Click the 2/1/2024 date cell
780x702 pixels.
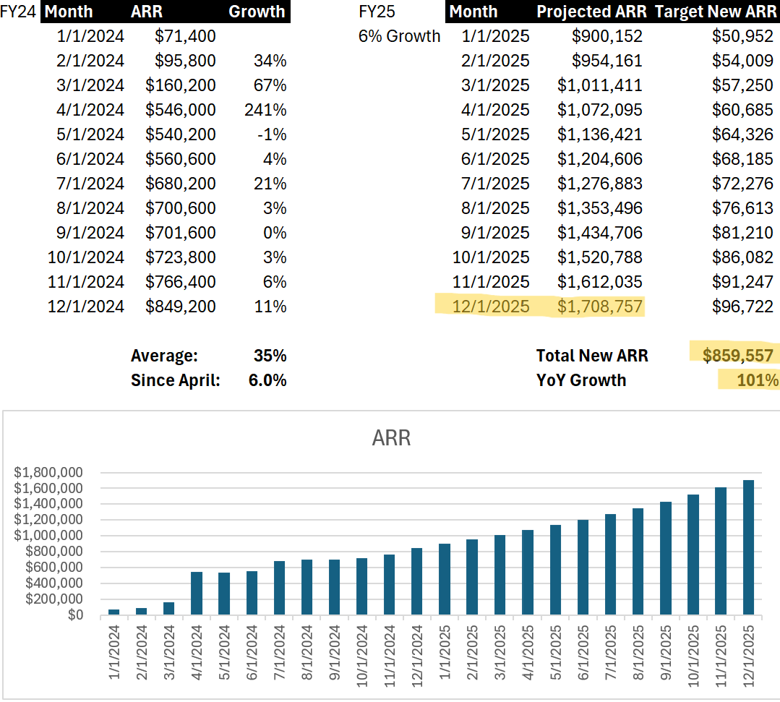coord(90,61)
